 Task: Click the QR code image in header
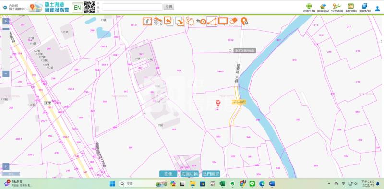pos(89,7)
